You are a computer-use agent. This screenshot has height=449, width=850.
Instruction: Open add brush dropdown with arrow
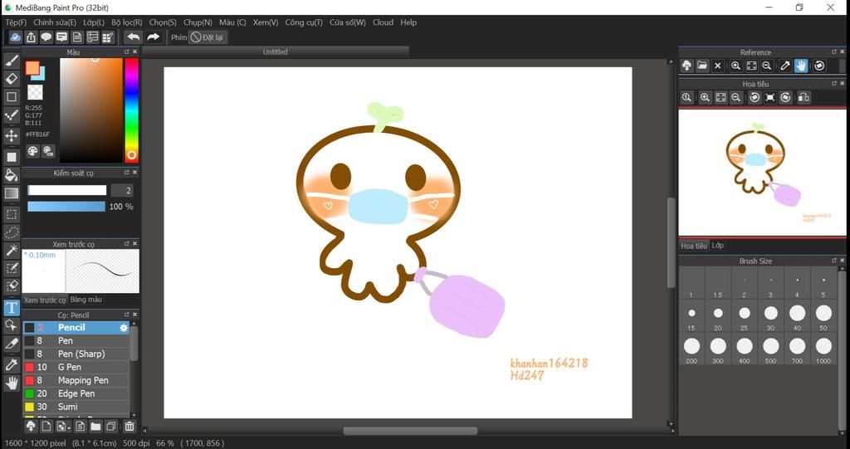pyautogui.click(x=62, y=427)
